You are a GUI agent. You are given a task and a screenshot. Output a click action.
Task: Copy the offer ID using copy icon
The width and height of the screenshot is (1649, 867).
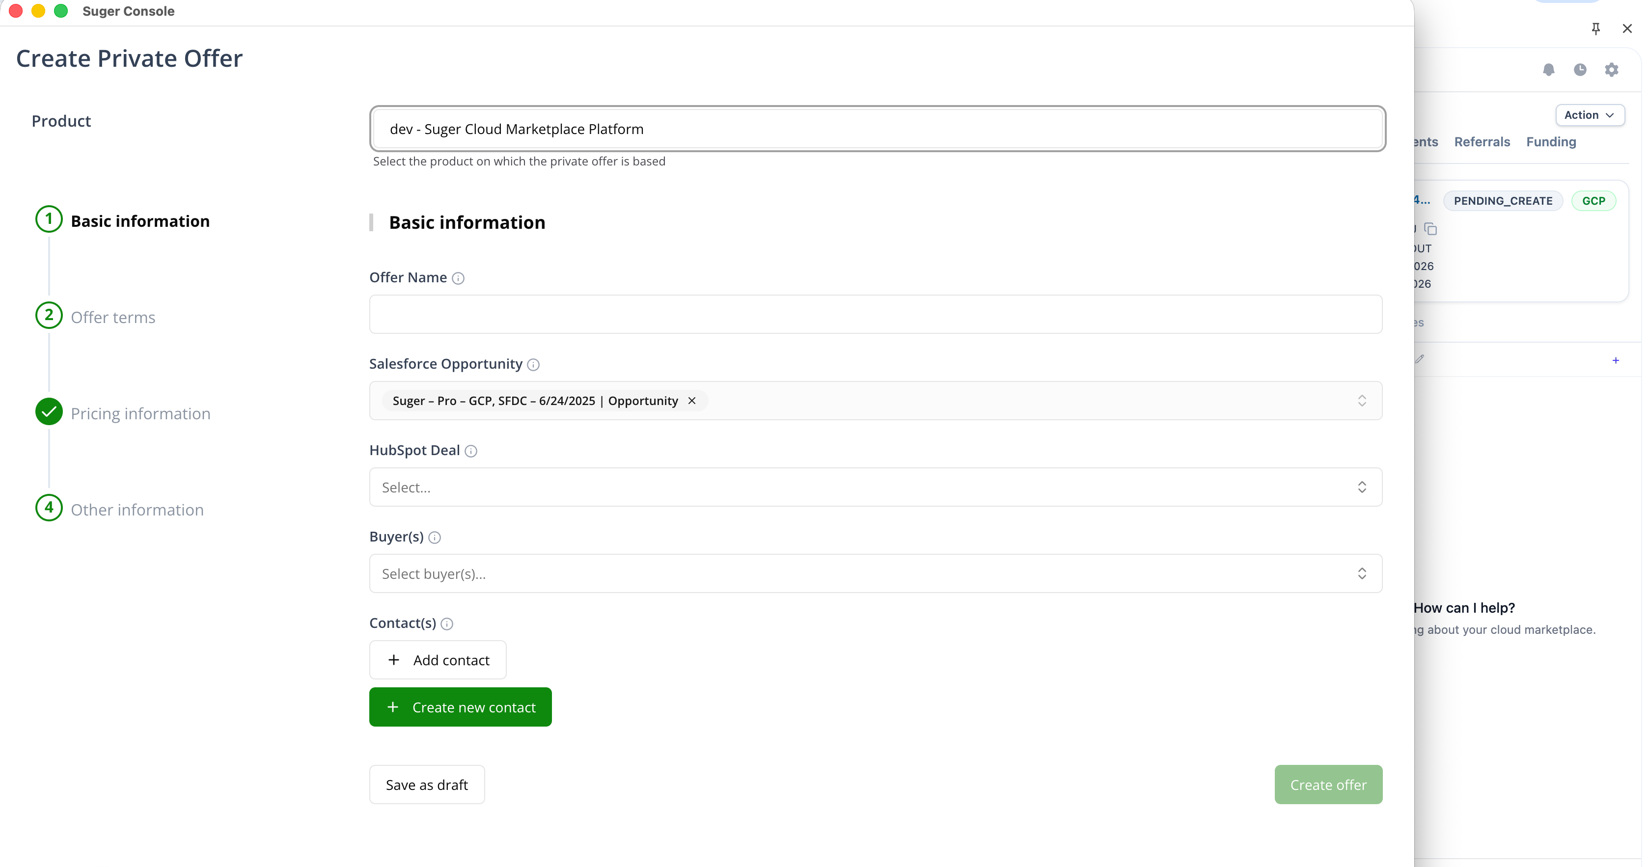pos(1431,228)
